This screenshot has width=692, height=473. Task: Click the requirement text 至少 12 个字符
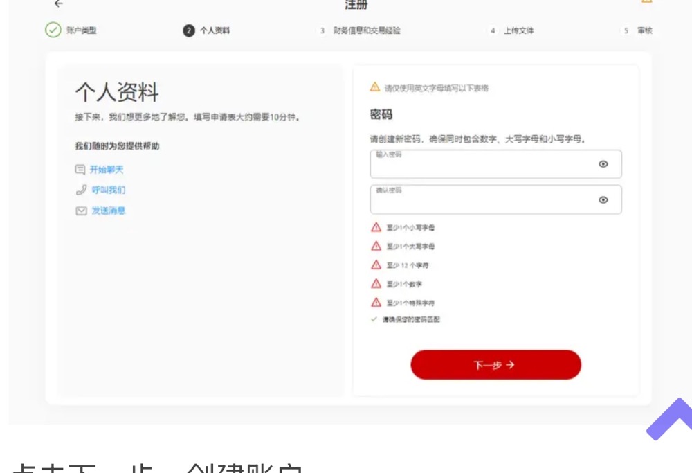(408, 265)
